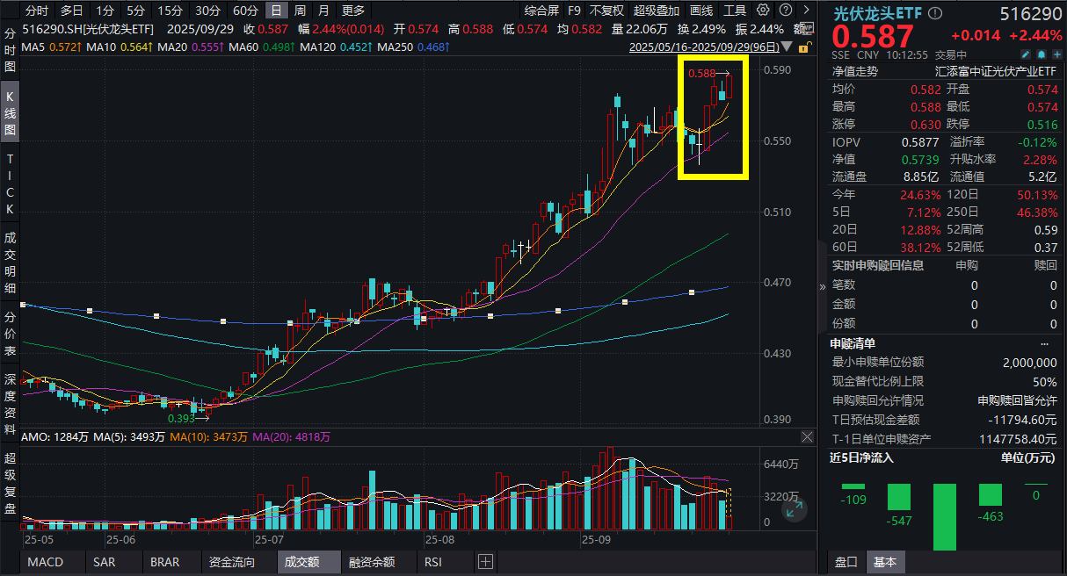
Task: Click the F9 button in the toolbar
Action: 575,11
